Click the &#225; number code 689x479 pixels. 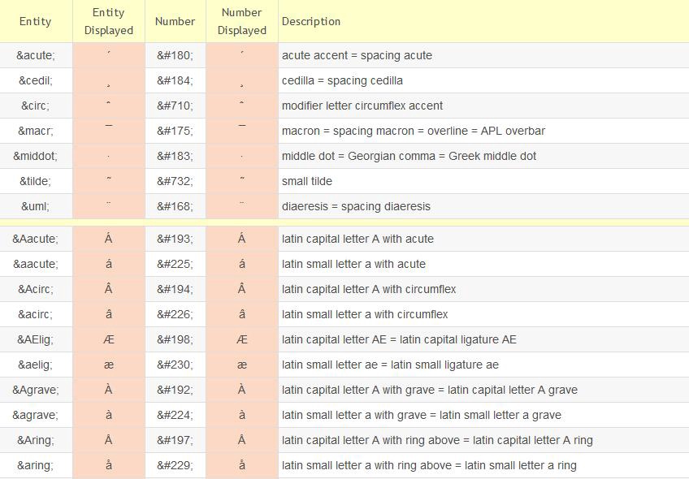tap(175, 264)
